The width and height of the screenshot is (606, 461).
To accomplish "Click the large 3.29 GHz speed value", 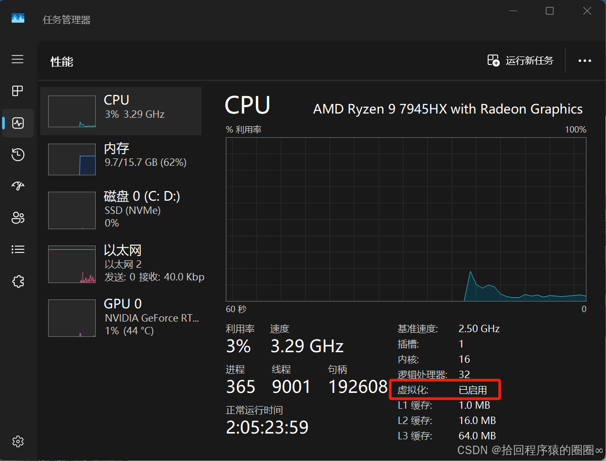I will 307,346.
